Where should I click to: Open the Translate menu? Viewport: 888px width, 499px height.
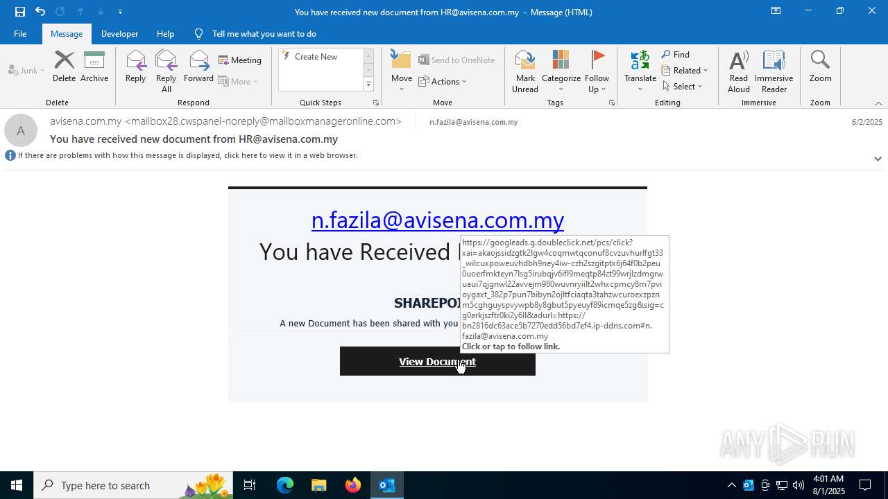point(640,71)
